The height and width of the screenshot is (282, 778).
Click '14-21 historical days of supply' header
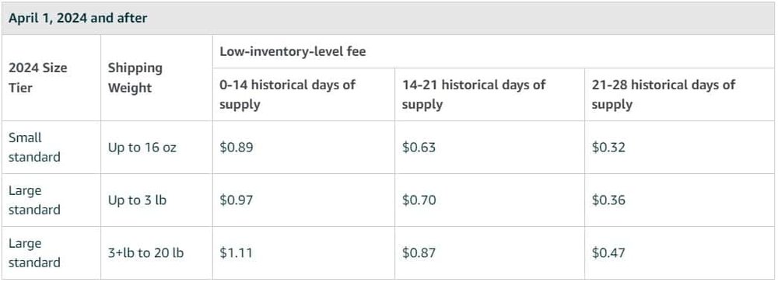coord(474,94)
